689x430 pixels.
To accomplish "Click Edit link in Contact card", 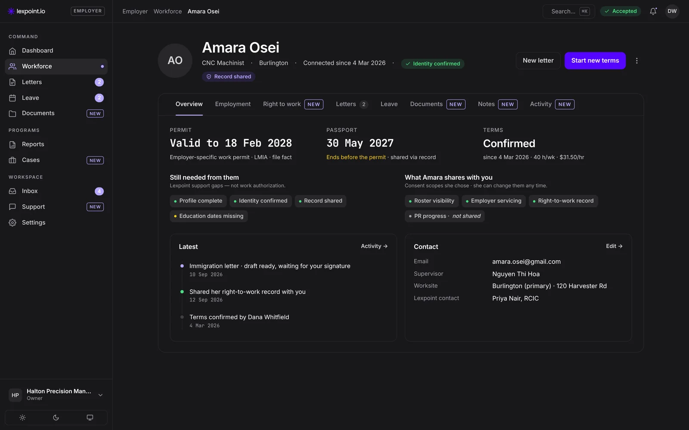I will (x=614, y=246).
